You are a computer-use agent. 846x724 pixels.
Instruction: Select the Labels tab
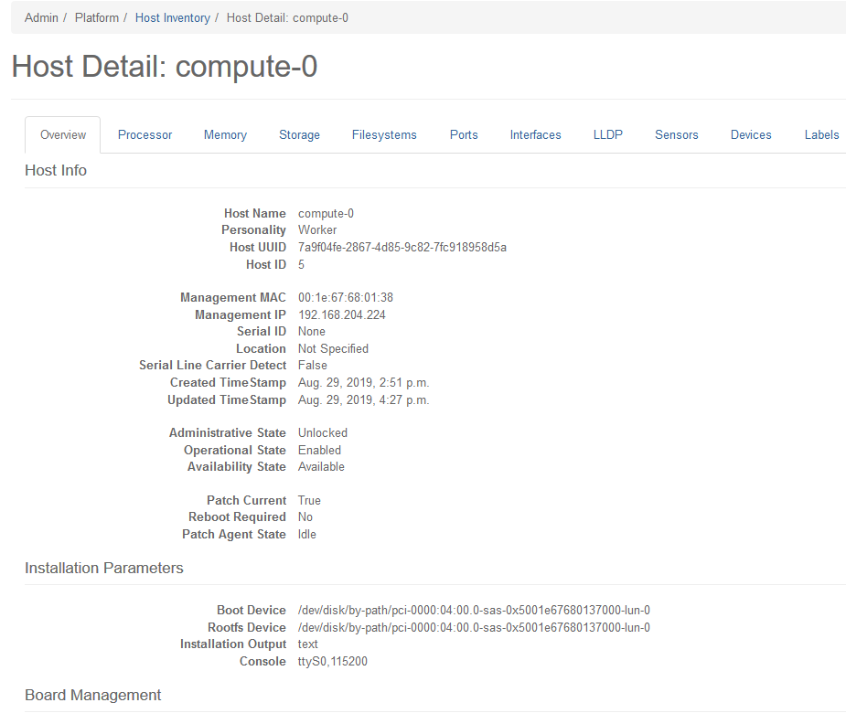[x=821, y=134]
